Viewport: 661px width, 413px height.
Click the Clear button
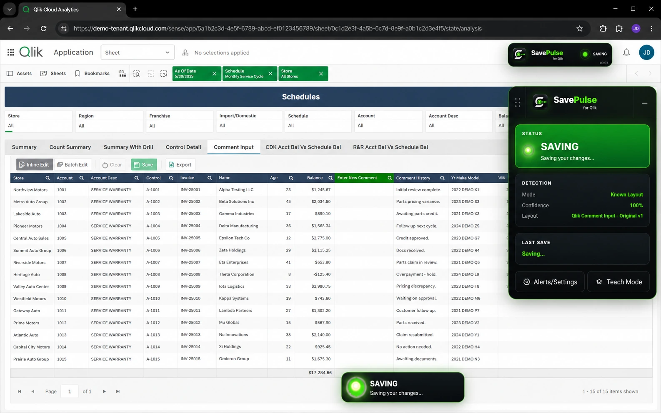[x=112, y=164]
